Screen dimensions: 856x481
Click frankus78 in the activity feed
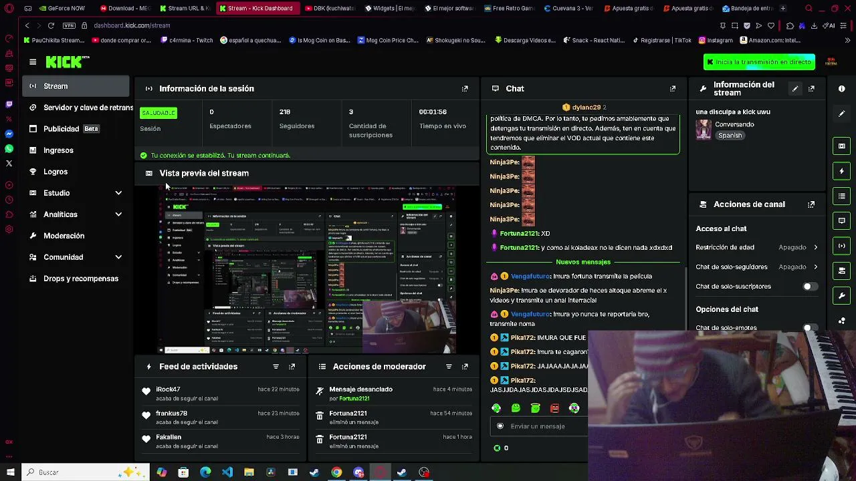171,414
